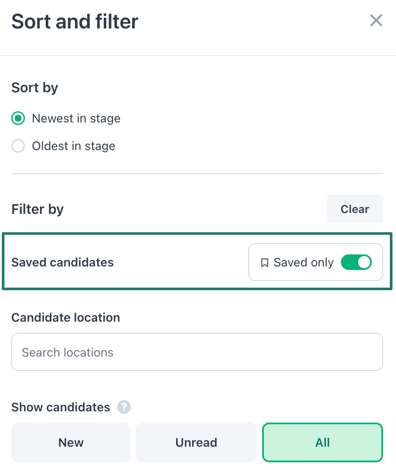Show only New candidates
The width and height of the screenshot is (396, 470).
(71, 442)
